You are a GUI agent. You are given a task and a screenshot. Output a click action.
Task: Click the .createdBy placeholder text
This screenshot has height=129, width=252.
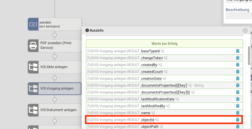point(149,65)
